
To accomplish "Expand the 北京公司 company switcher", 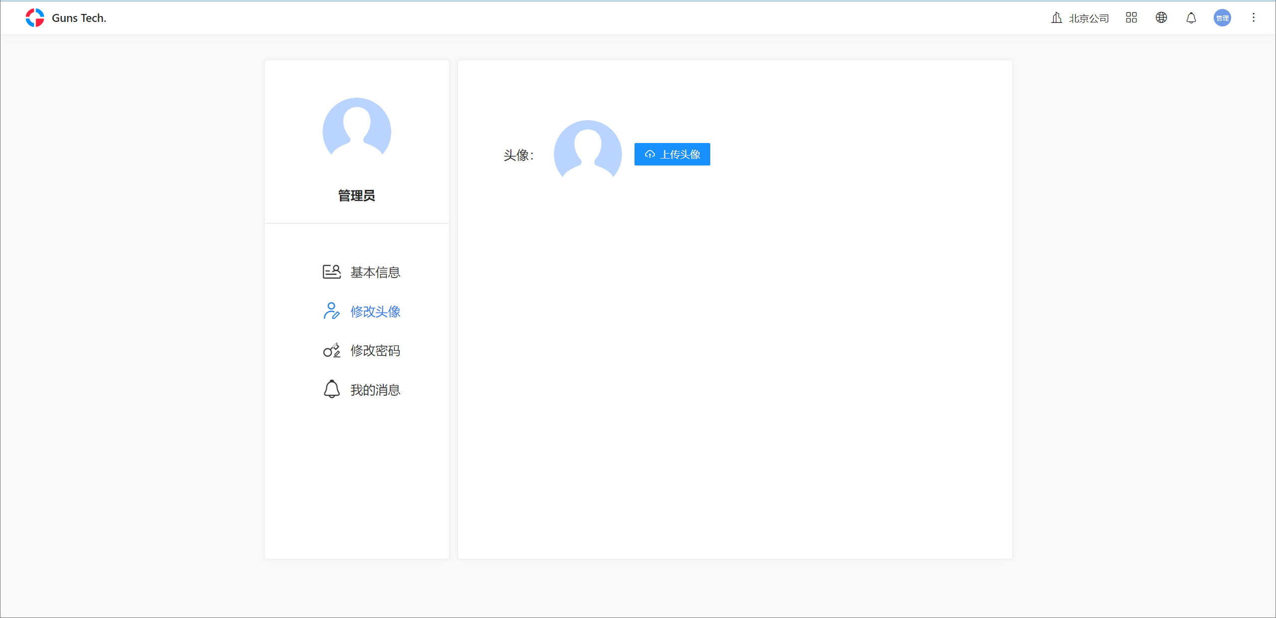I will click(x=1089, y=18).
